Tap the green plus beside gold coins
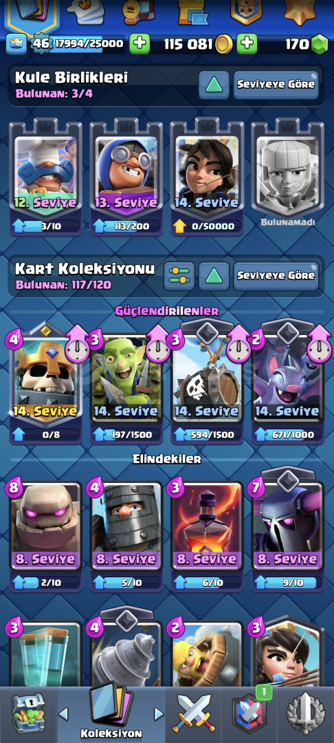The width and height of the screenshot is (334, 743). 247,44
